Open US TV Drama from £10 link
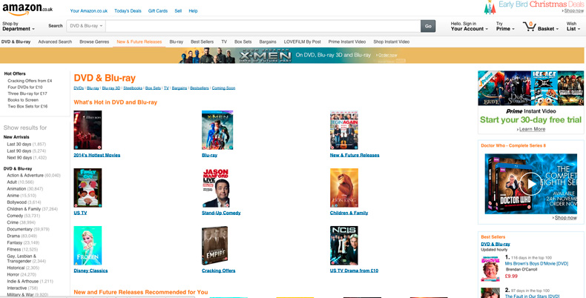 click(x=355, y=271)
